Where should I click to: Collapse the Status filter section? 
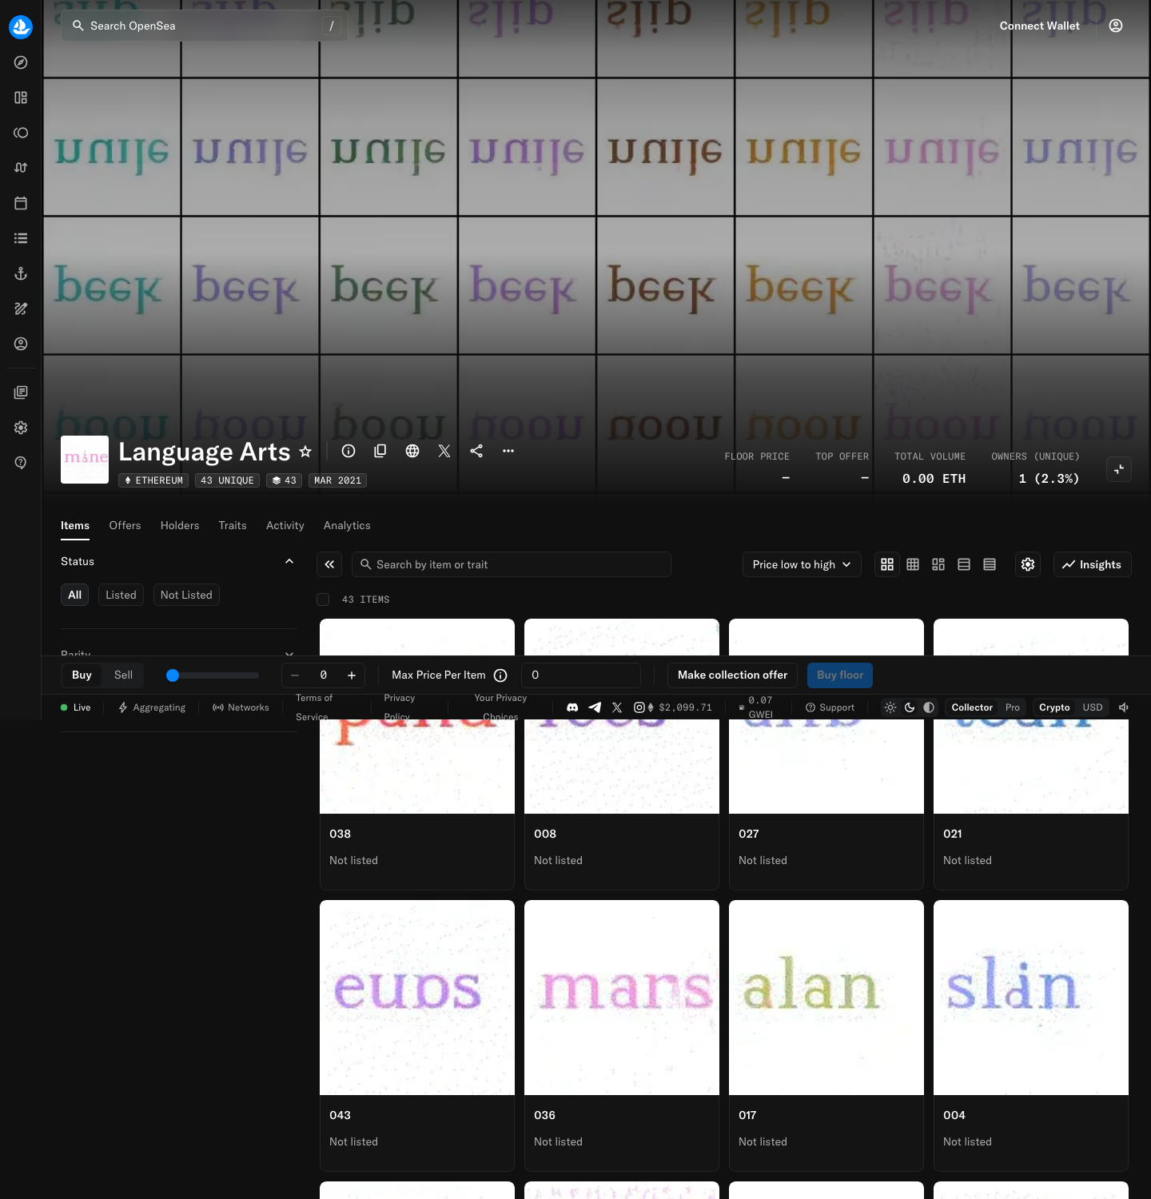[x=289, y=561]
